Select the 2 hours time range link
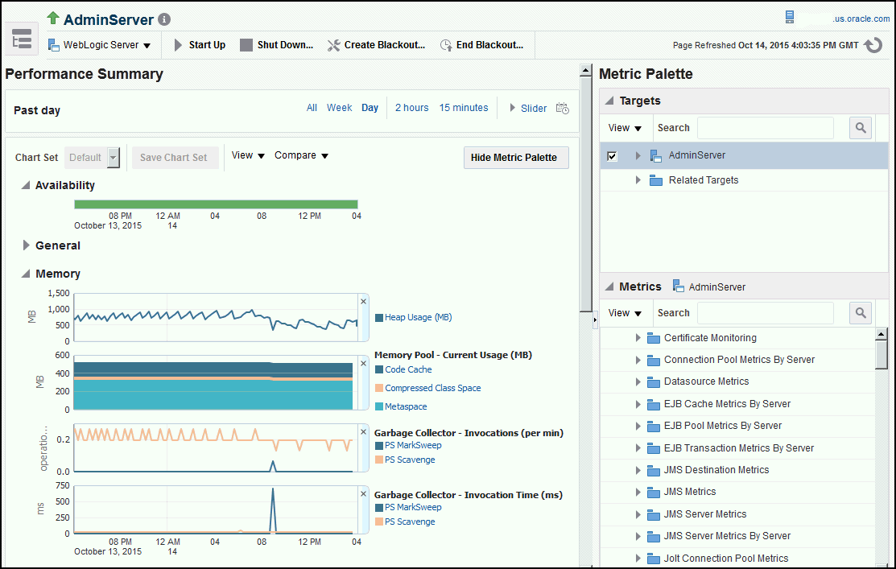This screenshot has width=896, height=569. tap(411, 107)
